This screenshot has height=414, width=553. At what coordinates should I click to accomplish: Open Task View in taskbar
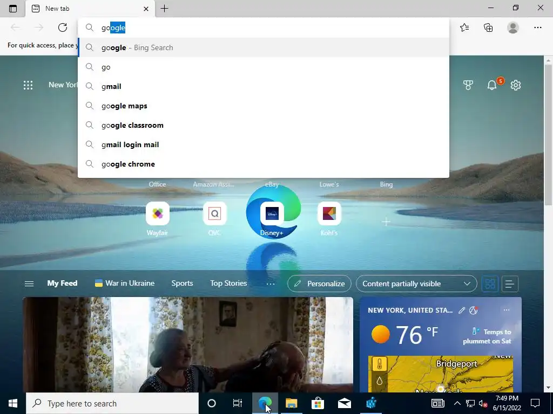238,403
